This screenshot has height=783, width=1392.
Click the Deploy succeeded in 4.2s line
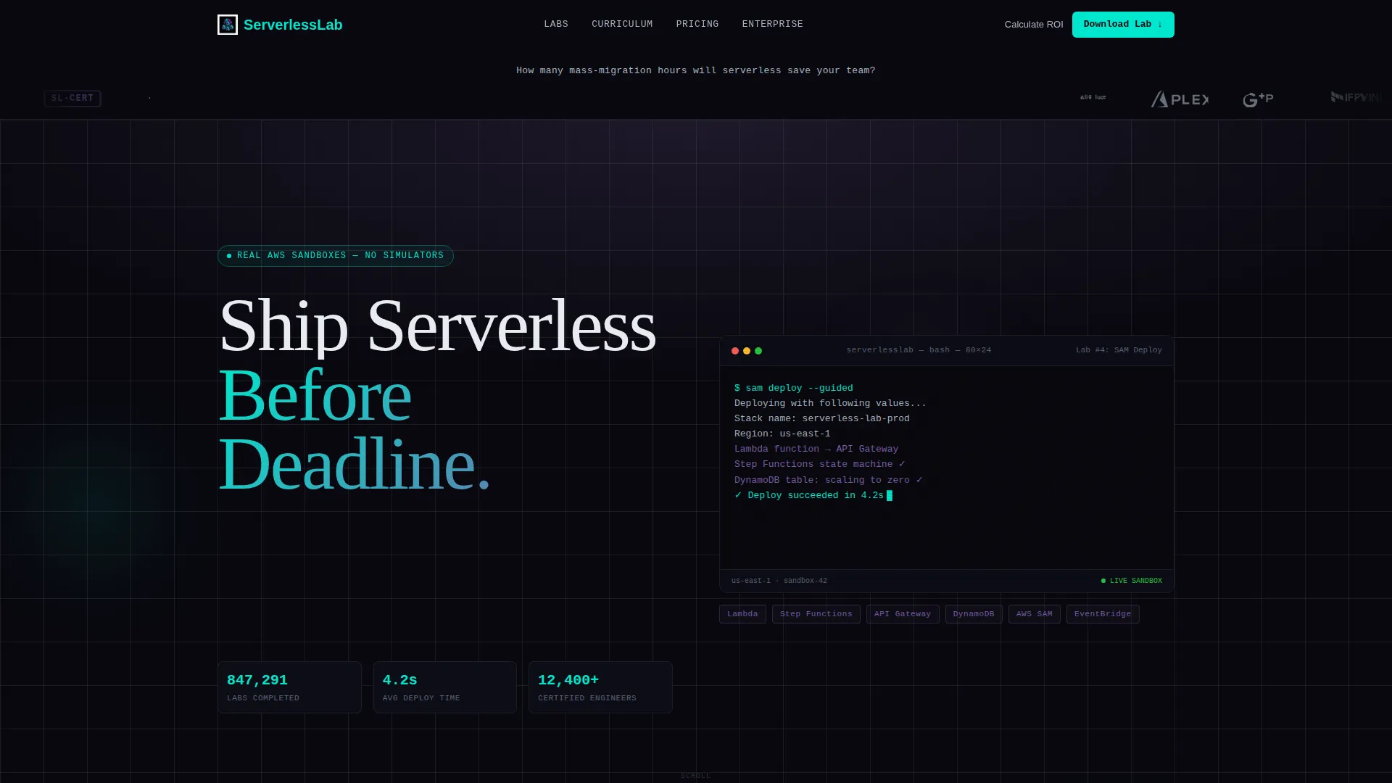point(813,495)
